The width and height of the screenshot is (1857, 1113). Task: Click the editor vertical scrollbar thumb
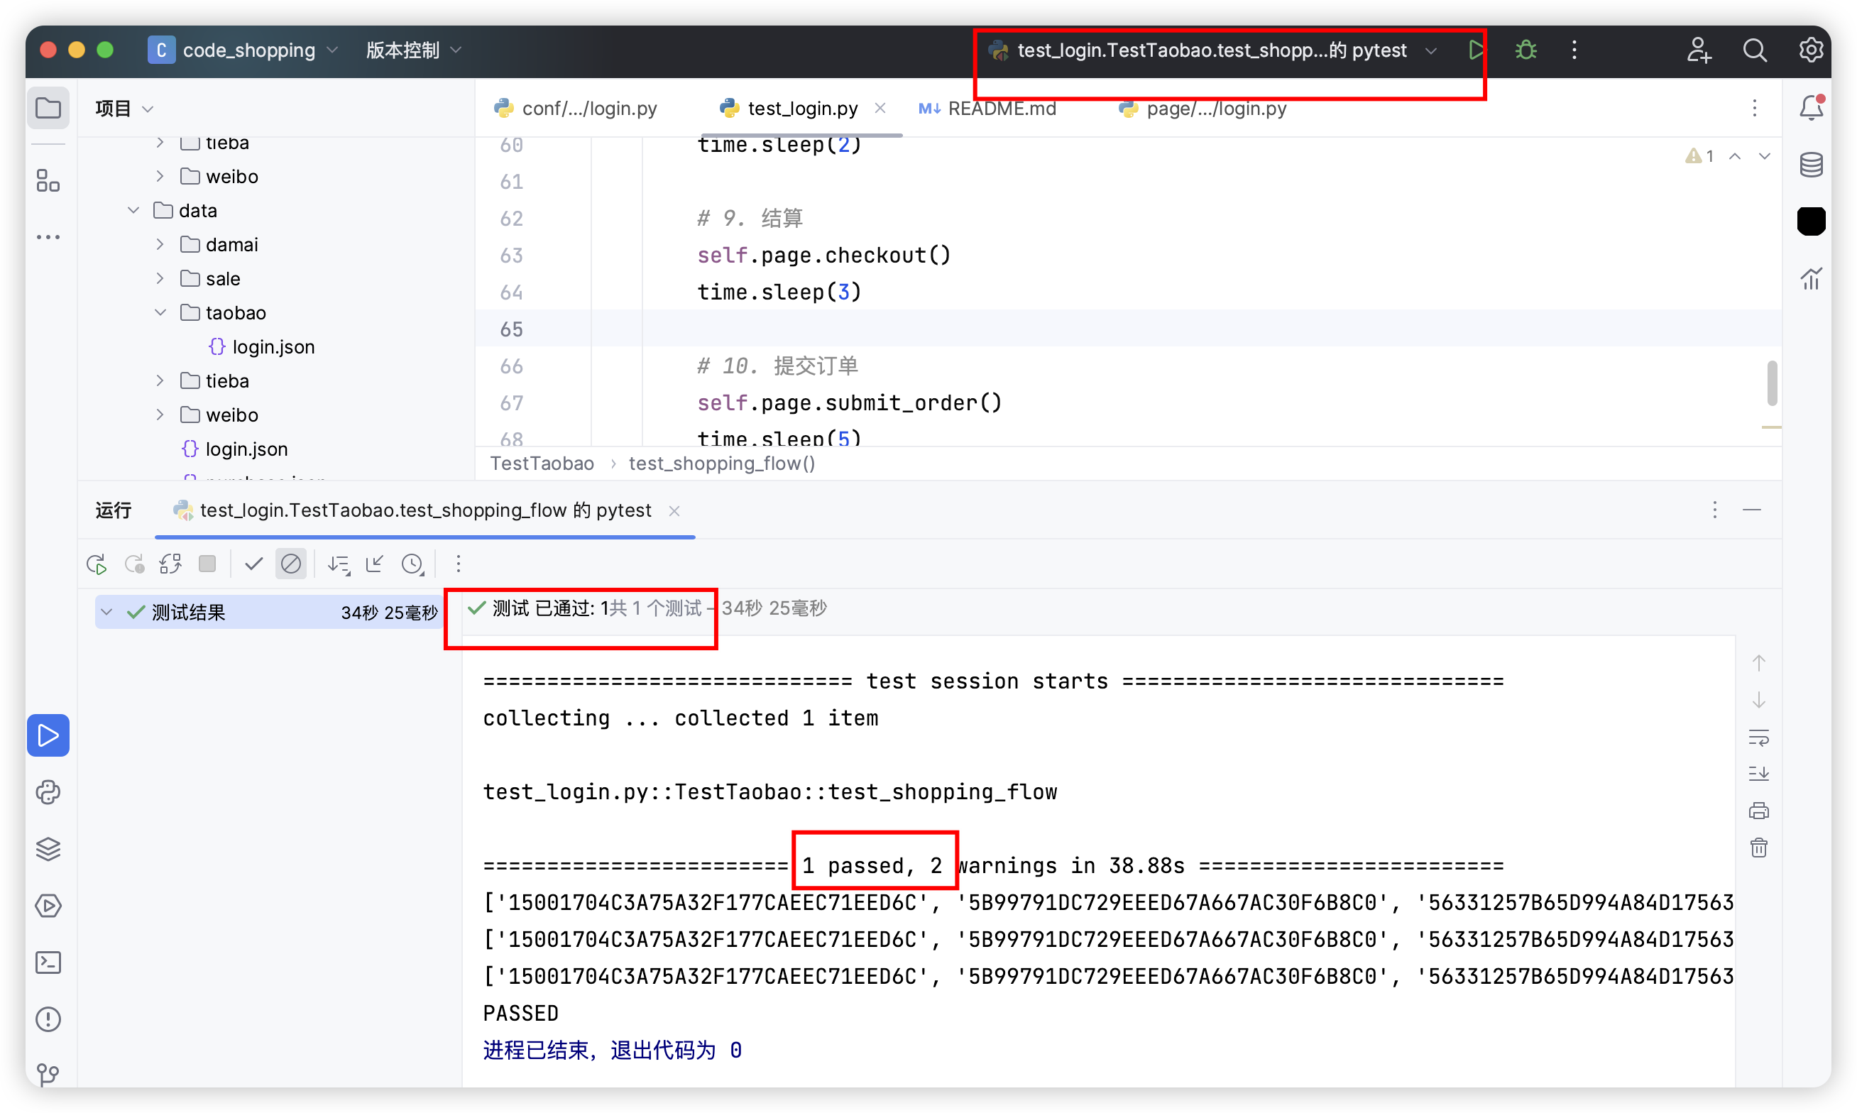pos(1772,383)
